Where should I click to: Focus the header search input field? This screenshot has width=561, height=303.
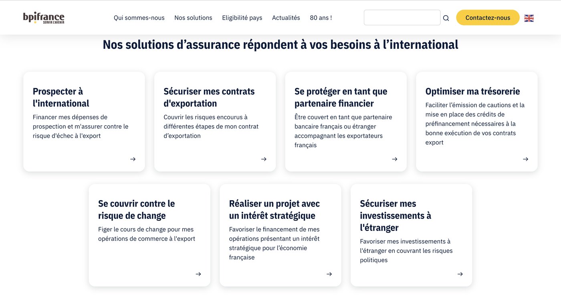pyautogui.click(x=402, y=18)
